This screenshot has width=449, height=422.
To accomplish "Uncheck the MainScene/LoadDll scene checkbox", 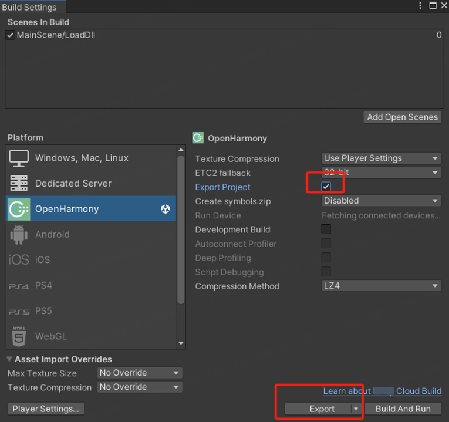I will tap(11, 35).
